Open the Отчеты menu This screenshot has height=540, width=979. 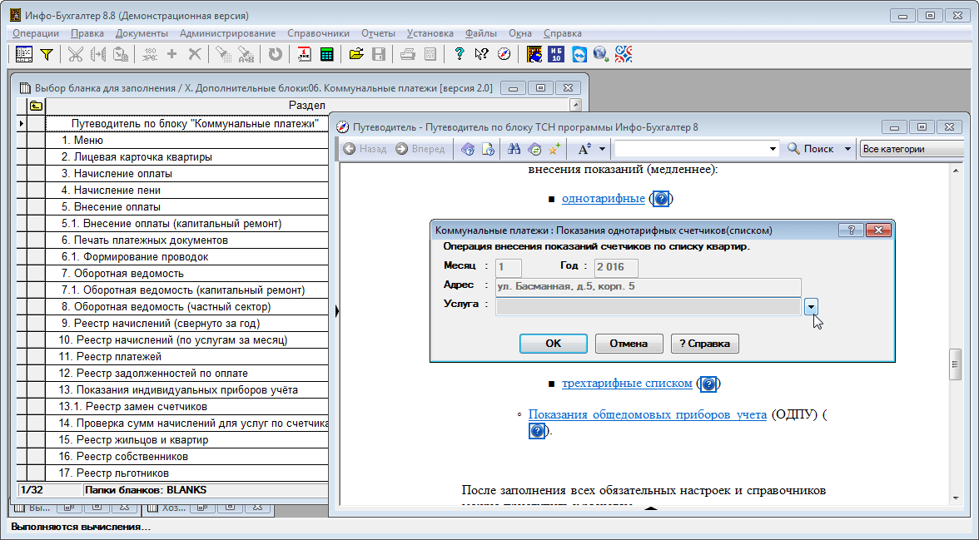click(378, 33)
